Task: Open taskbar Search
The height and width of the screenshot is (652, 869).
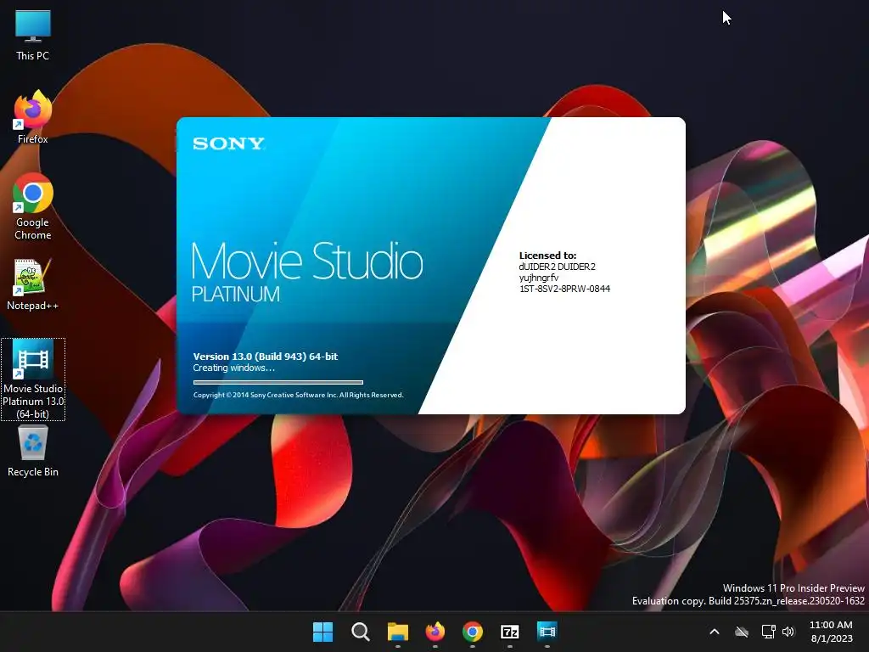Action: (360, 632)
